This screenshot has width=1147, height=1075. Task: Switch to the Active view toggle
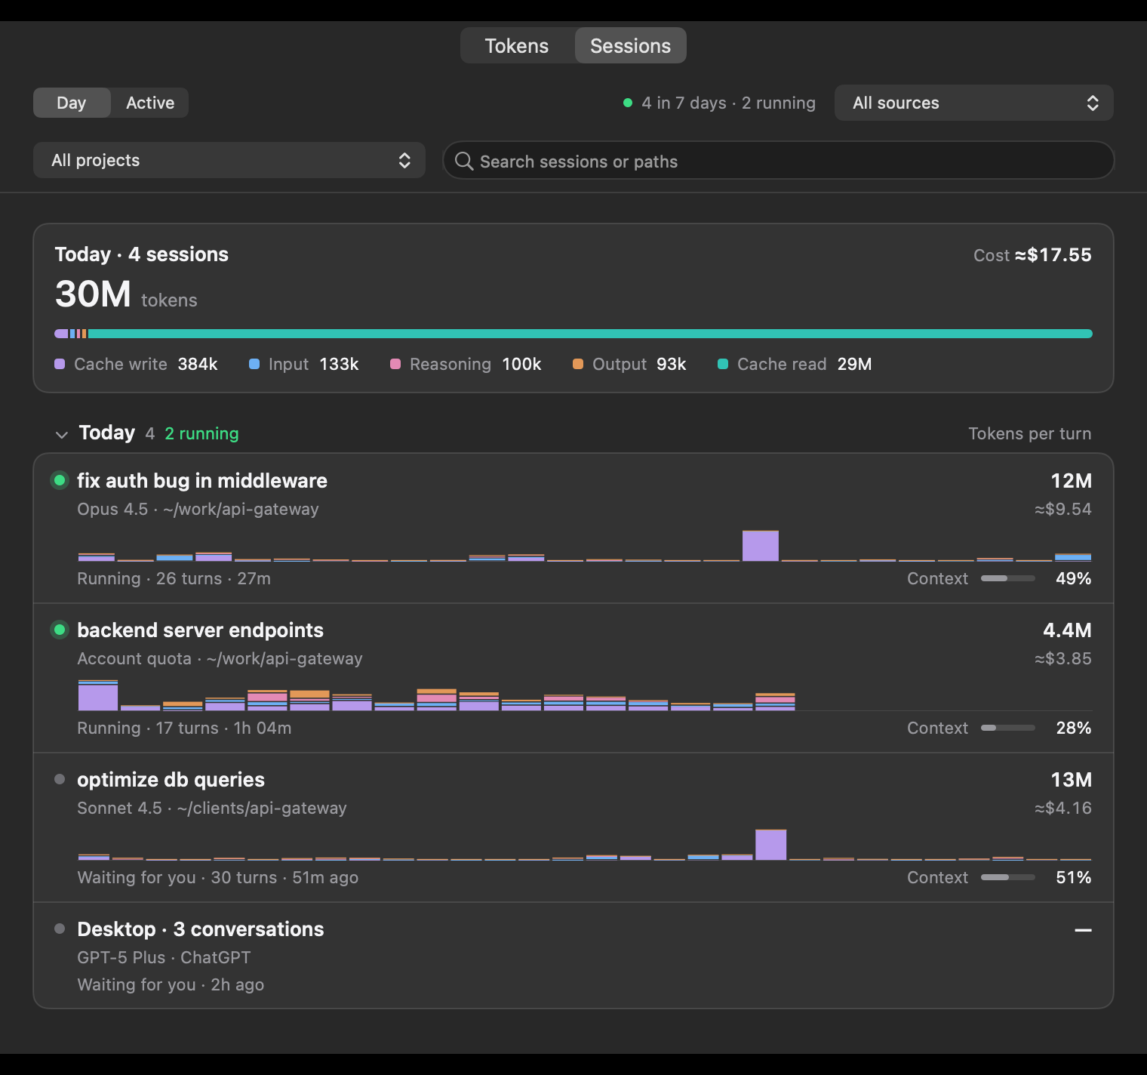pos(150,103)
